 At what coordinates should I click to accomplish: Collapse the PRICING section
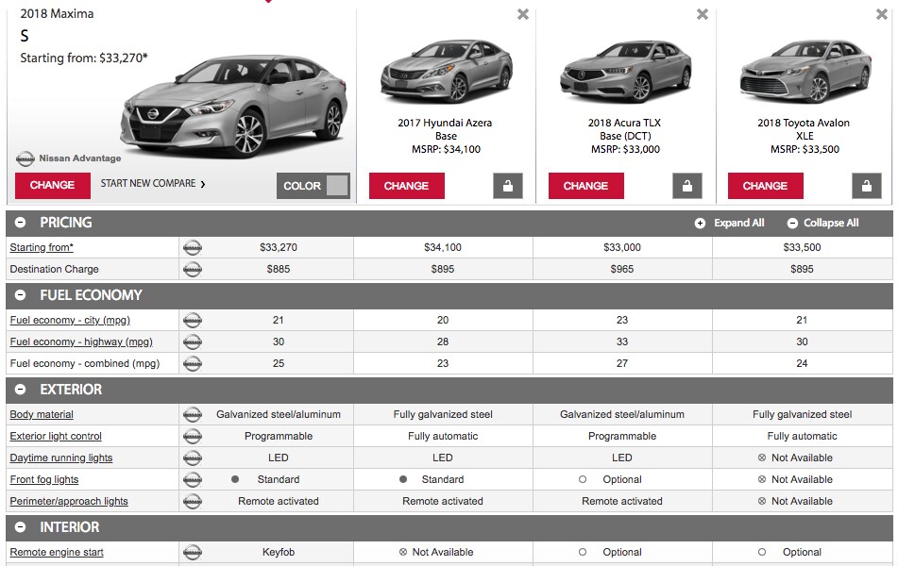pyautogui.click(x=21, y=223)
